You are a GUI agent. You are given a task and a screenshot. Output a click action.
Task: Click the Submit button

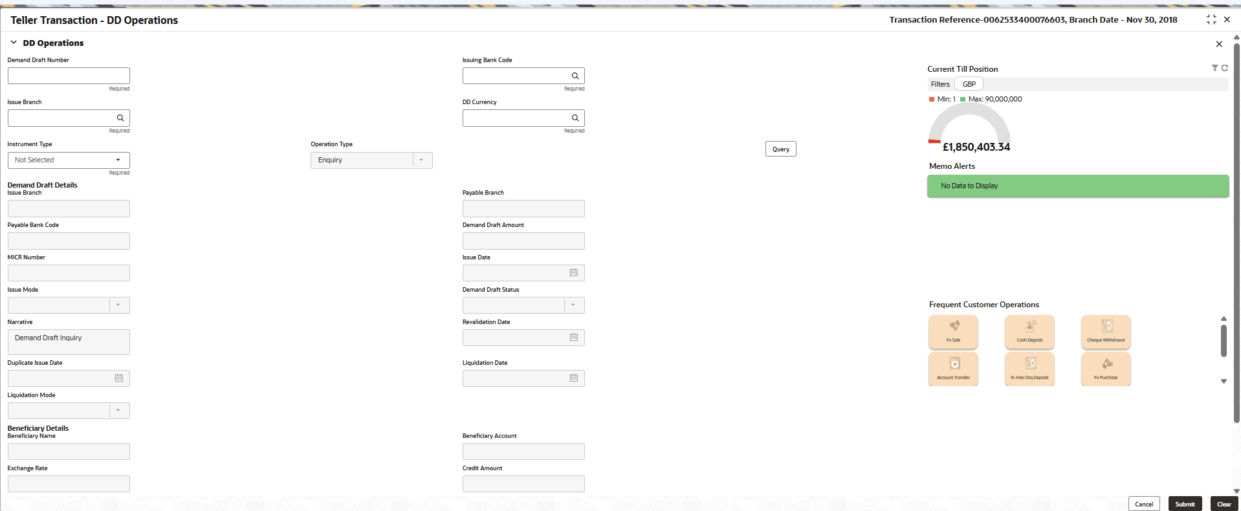(x=1185, y=504)
